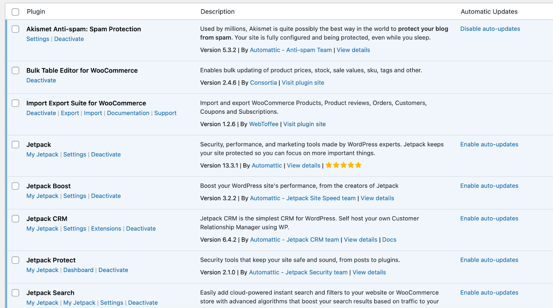Viewport: 553px width, 308px height.
Task: Visit plugin site for Bulk Table Editor
Action: coord(303,83)
